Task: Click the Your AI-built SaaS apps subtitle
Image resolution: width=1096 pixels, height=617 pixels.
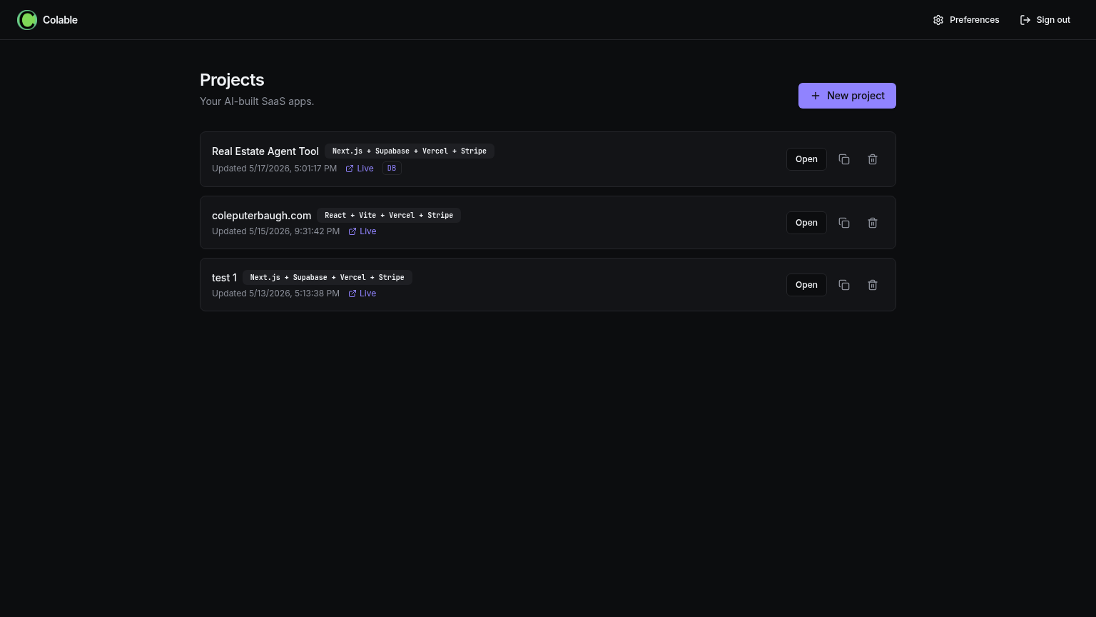Action: tap(257, 101)
